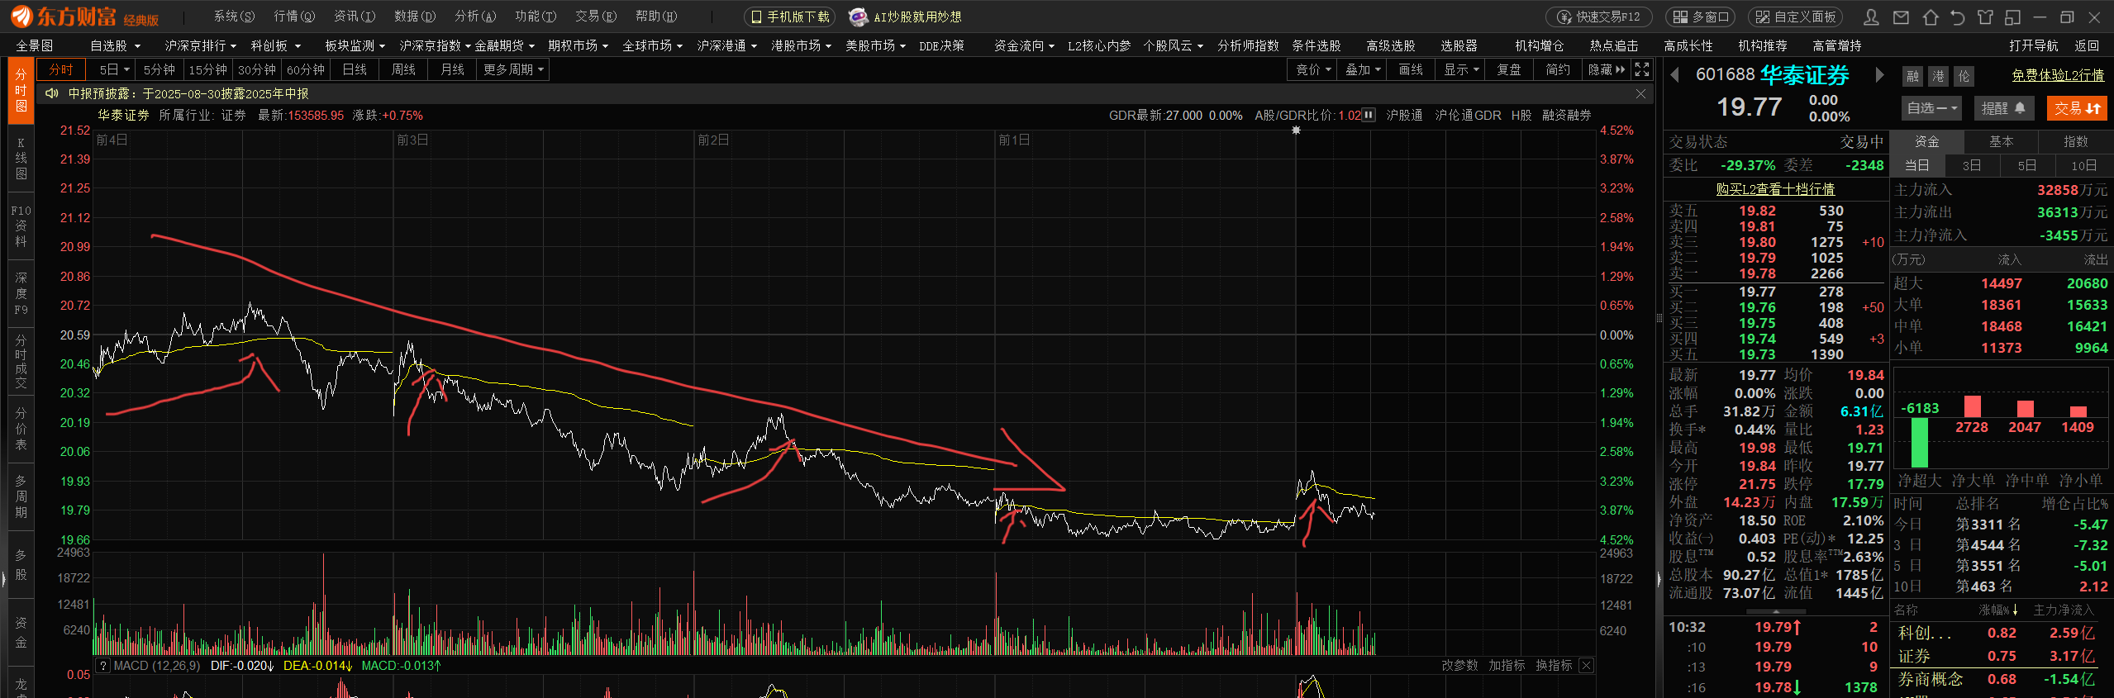2114x698 pixels.
Task: Open K线图 sidebar view
Action: pos(21,159)
